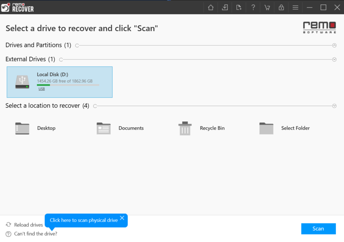Screen dimensions: 344x242
Task: Click the USB drive icon
Action: 22,82
